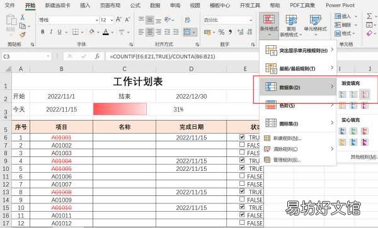378x228 pixels.
Task: Click the Comma Style icon
Action: point(230,32)
